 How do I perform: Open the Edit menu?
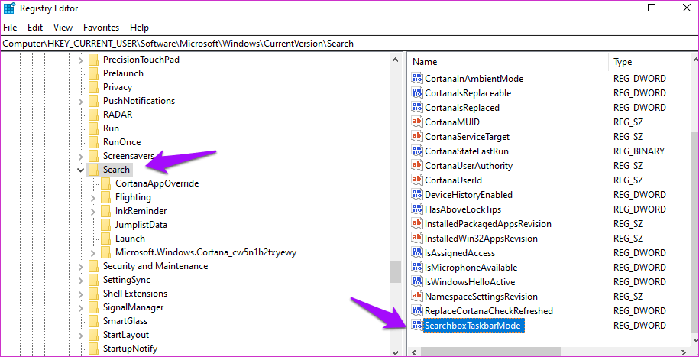(35, 28)
